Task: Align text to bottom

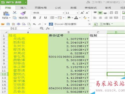Action: pos(105,13)
